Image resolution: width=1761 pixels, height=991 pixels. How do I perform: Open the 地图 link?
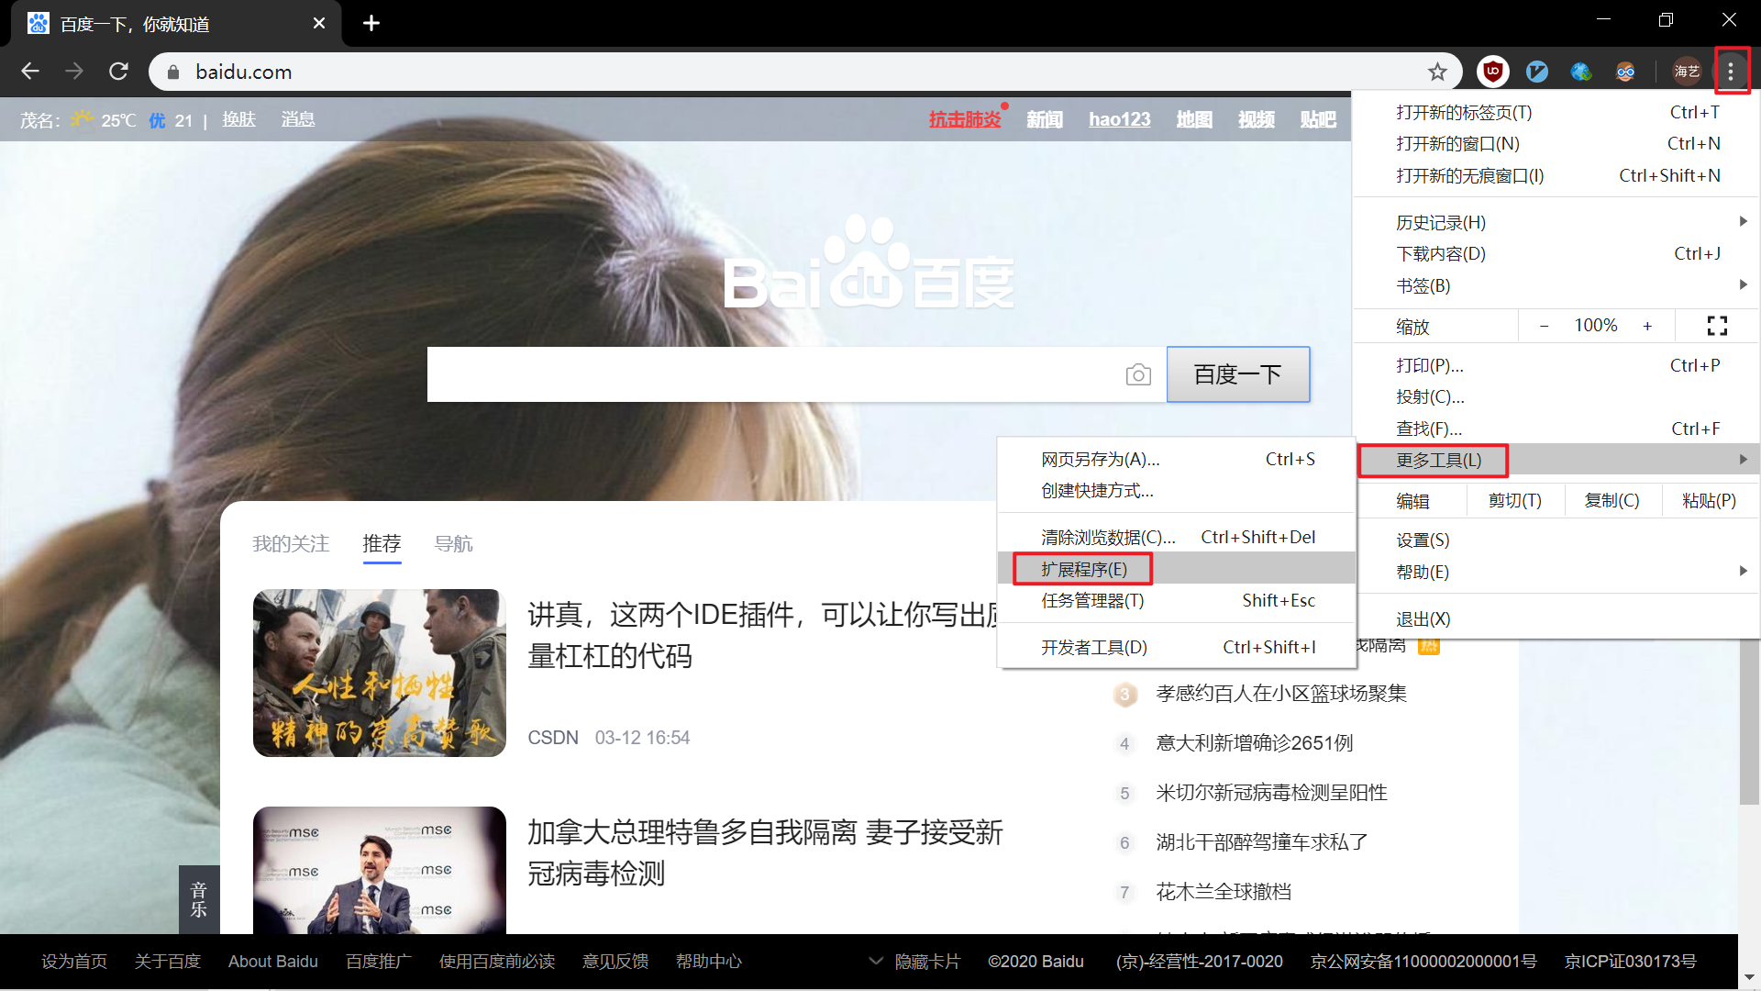pos(1194,119)
